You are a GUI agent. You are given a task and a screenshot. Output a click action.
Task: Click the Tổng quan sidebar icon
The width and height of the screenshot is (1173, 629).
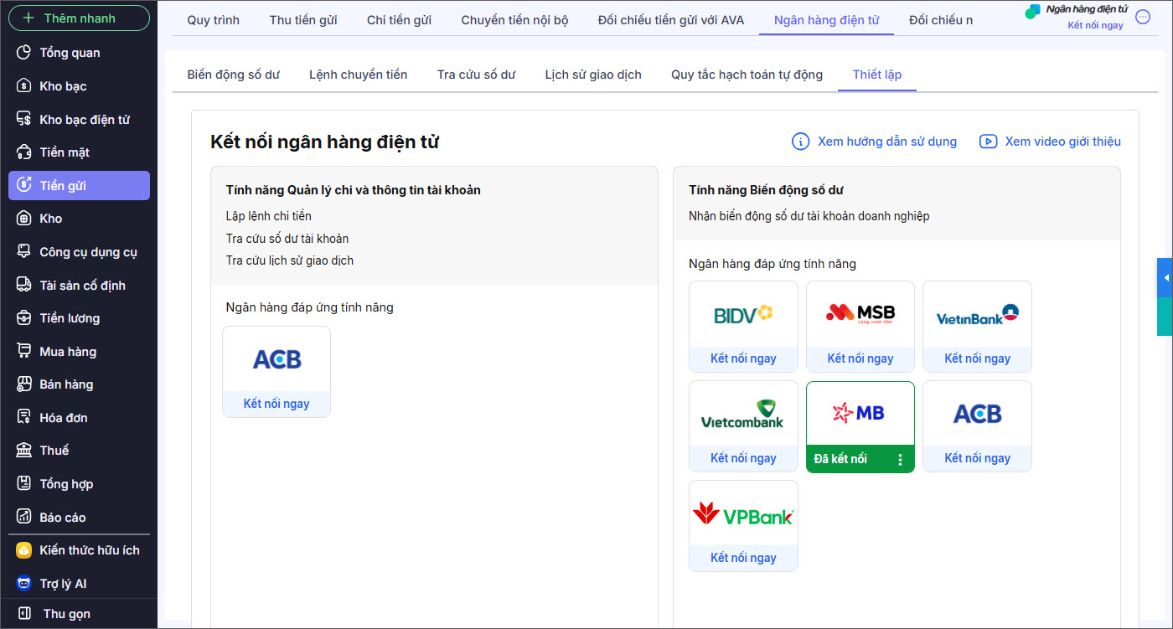pos(24,53)
